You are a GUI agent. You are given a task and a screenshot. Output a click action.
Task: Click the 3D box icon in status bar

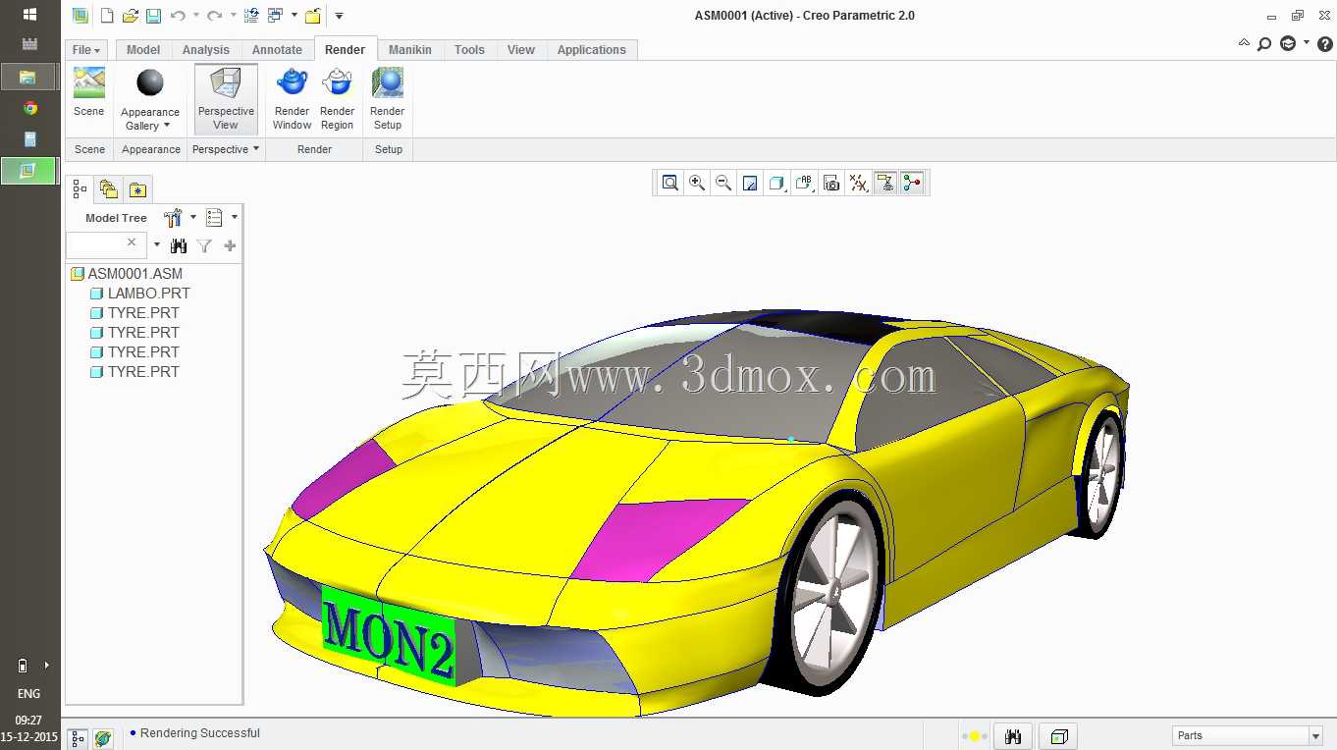tap(1059, 736)
